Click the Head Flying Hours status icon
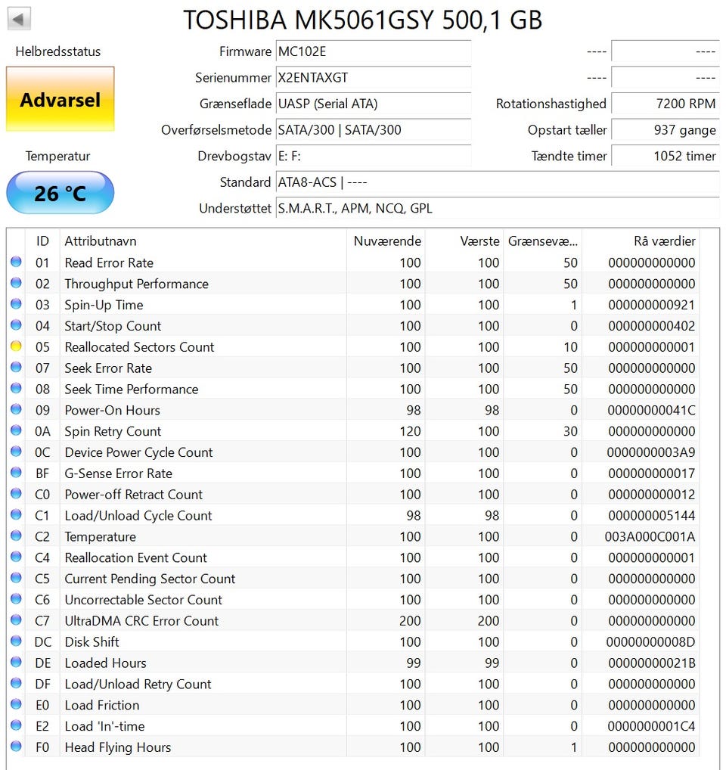The height and width of the screenshot is (770, 726). [x=16, y=747]
